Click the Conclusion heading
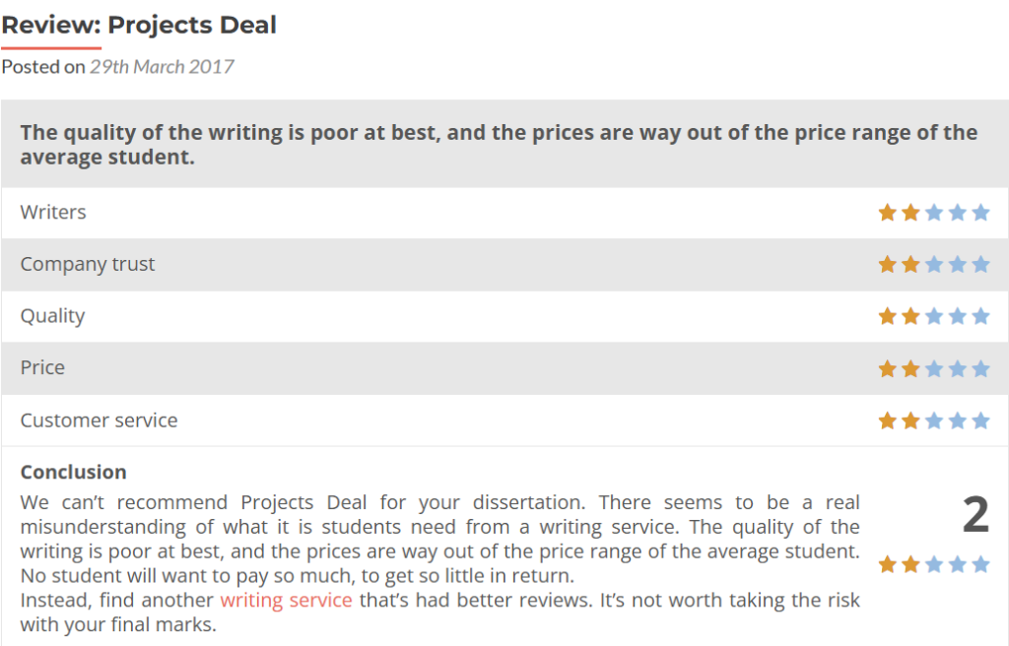Viewport: 1009px width, 646px height. pos(73,473)
